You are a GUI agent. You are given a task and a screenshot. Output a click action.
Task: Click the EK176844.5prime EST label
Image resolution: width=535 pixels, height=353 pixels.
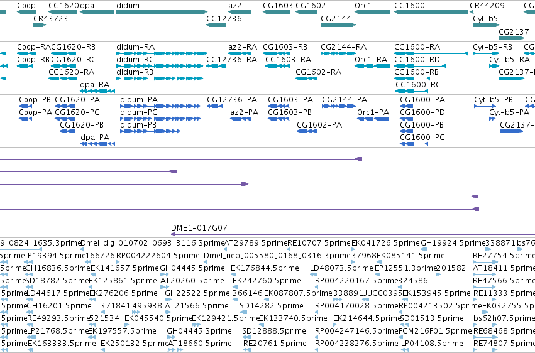(x=265, y=268)
